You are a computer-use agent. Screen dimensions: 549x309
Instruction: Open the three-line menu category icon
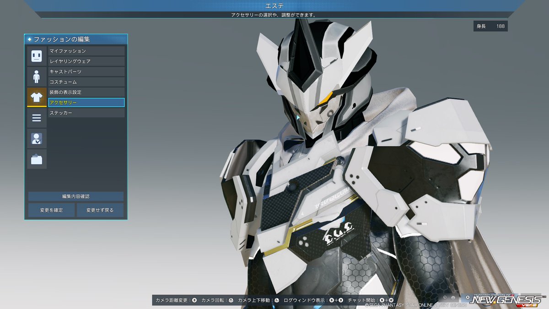point(37,118)
